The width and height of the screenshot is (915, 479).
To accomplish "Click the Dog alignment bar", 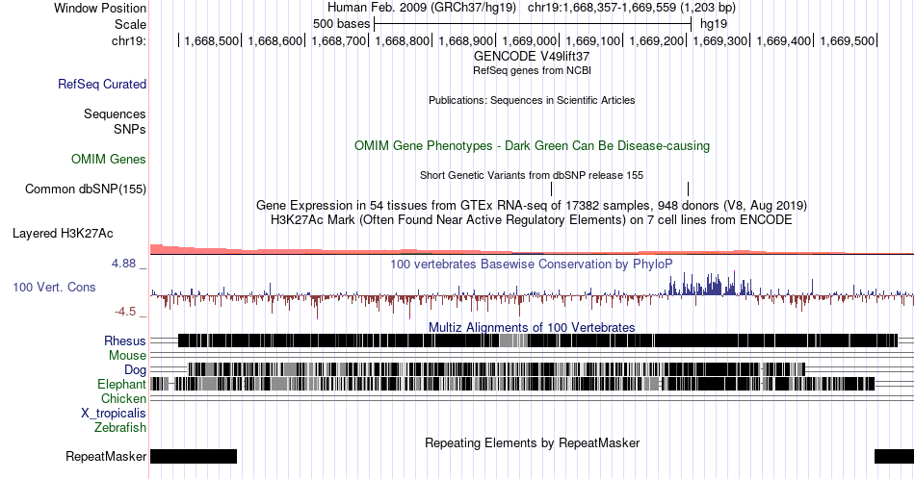I will [497, 369].
